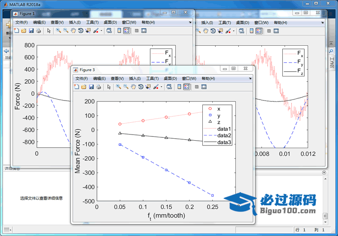Open 查看(V) menu in Figure 3

117,78
